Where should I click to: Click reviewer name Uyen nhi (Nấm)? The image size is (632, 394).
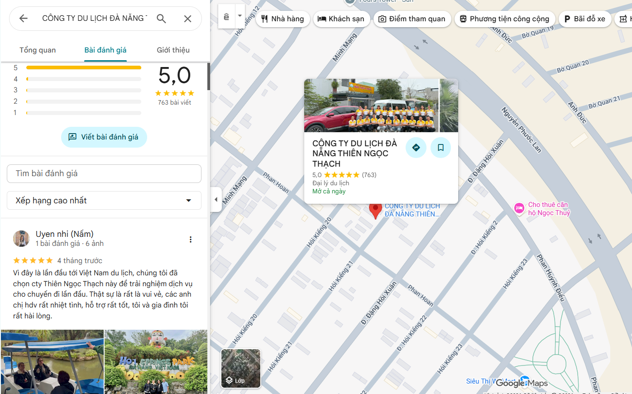(x=65, y=234)
